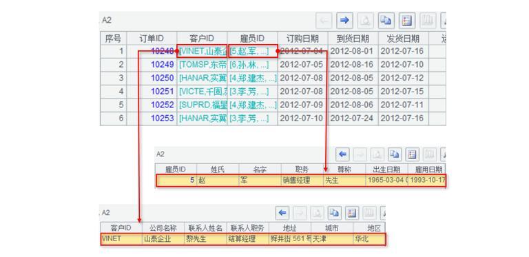529x257 pixels.
Task: Go back using blue arrow in employee panel
Action: (x=343, y=154)
